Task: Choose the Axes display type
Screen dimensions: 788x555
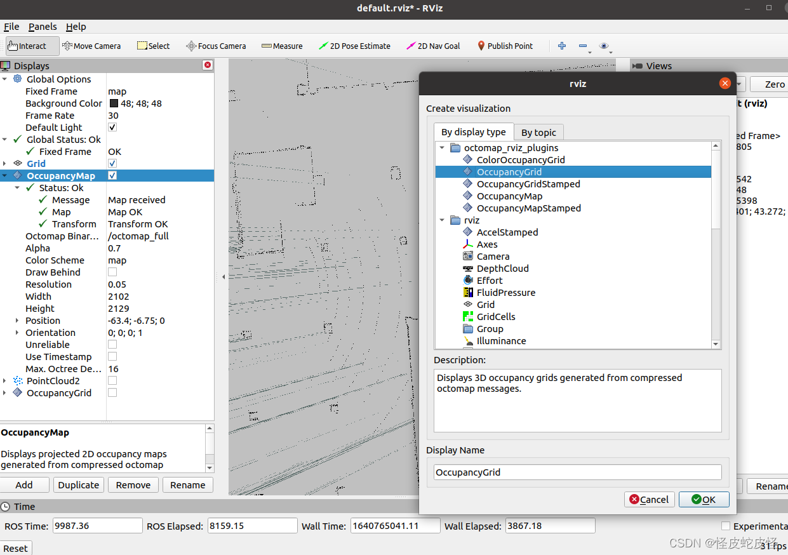Action: click(487, 244)
